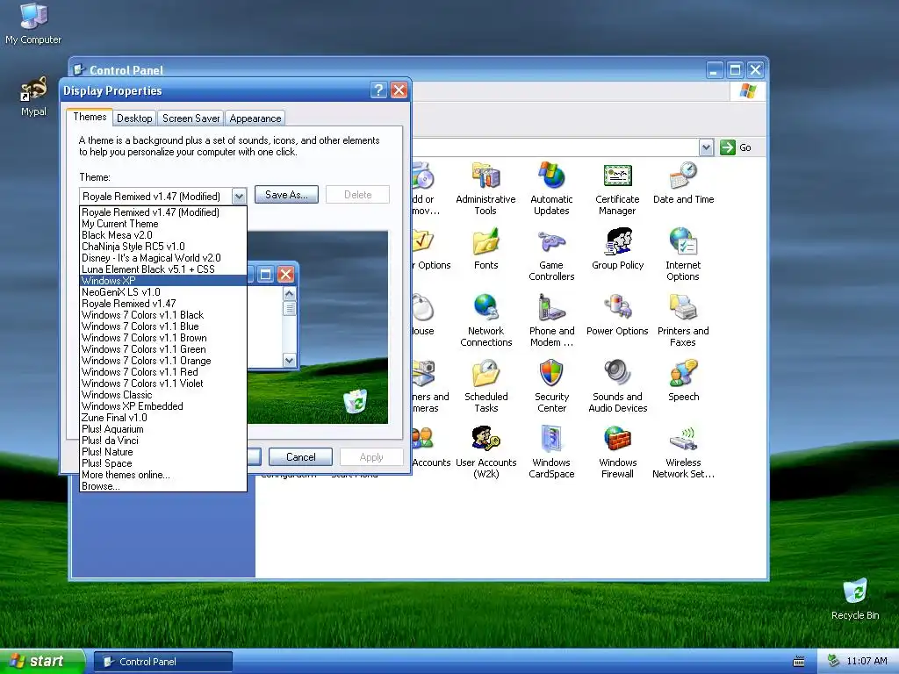Choose Plus! Aquarium theme
This screenshot has height=674, width=899.
(x=162, y=429)
